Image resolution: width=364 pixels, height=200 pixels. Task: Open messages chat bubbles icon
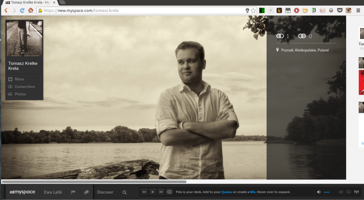tap(86, 192)
